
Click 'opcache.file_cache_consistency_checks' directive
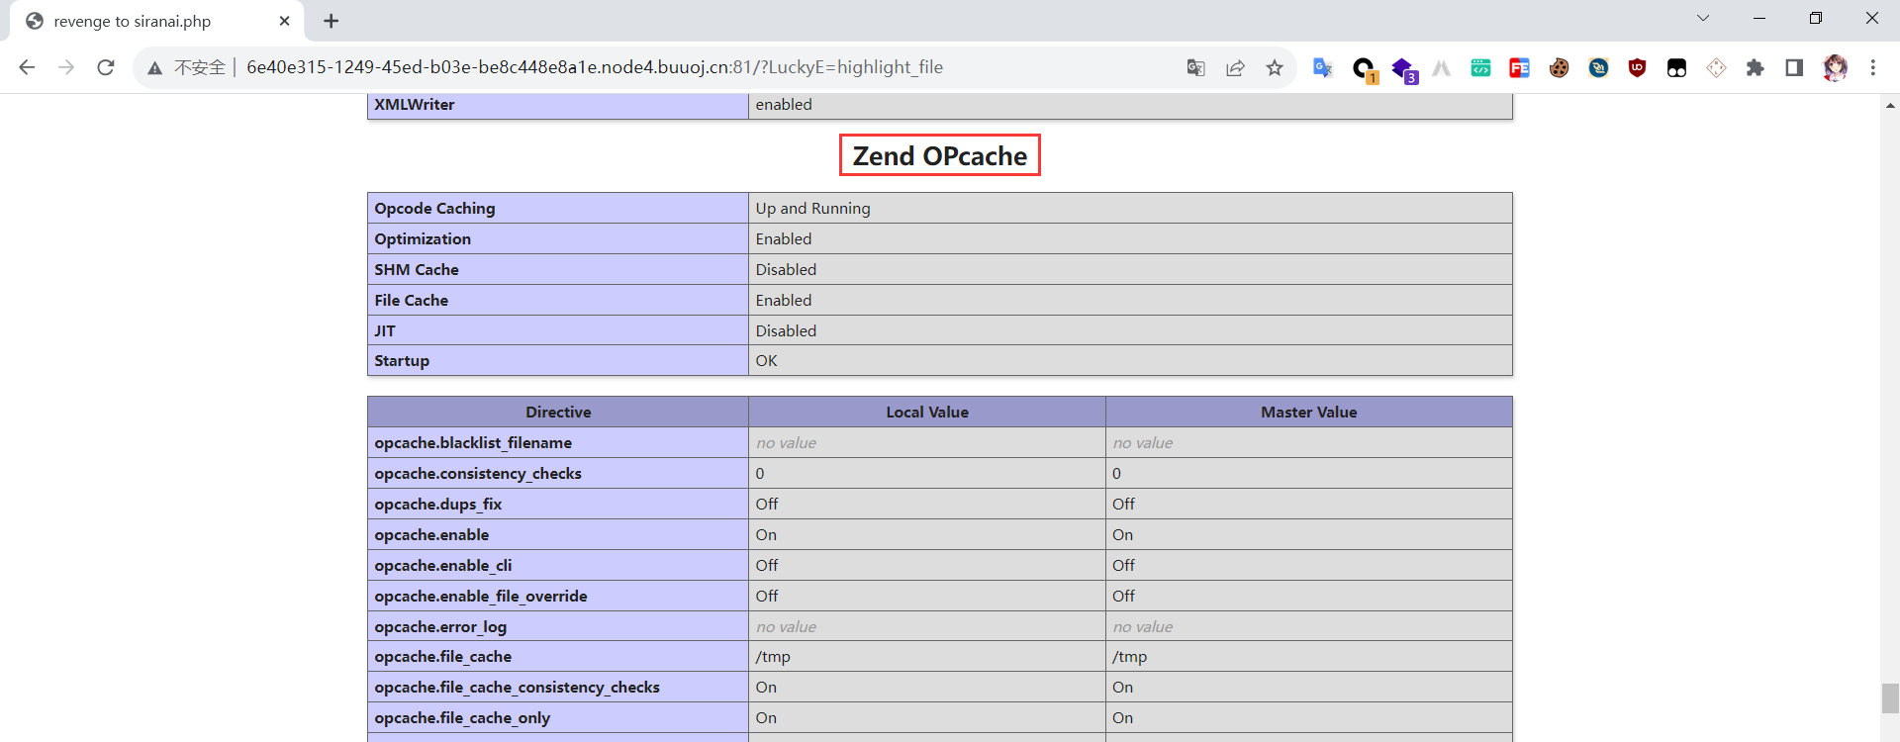pos(517,687)
